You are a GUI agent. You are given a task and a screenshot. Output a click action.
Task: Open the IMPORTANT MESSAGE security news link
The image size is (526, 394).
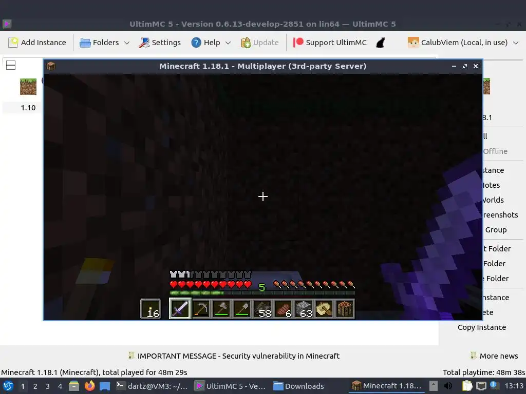[x=238, y=356]
